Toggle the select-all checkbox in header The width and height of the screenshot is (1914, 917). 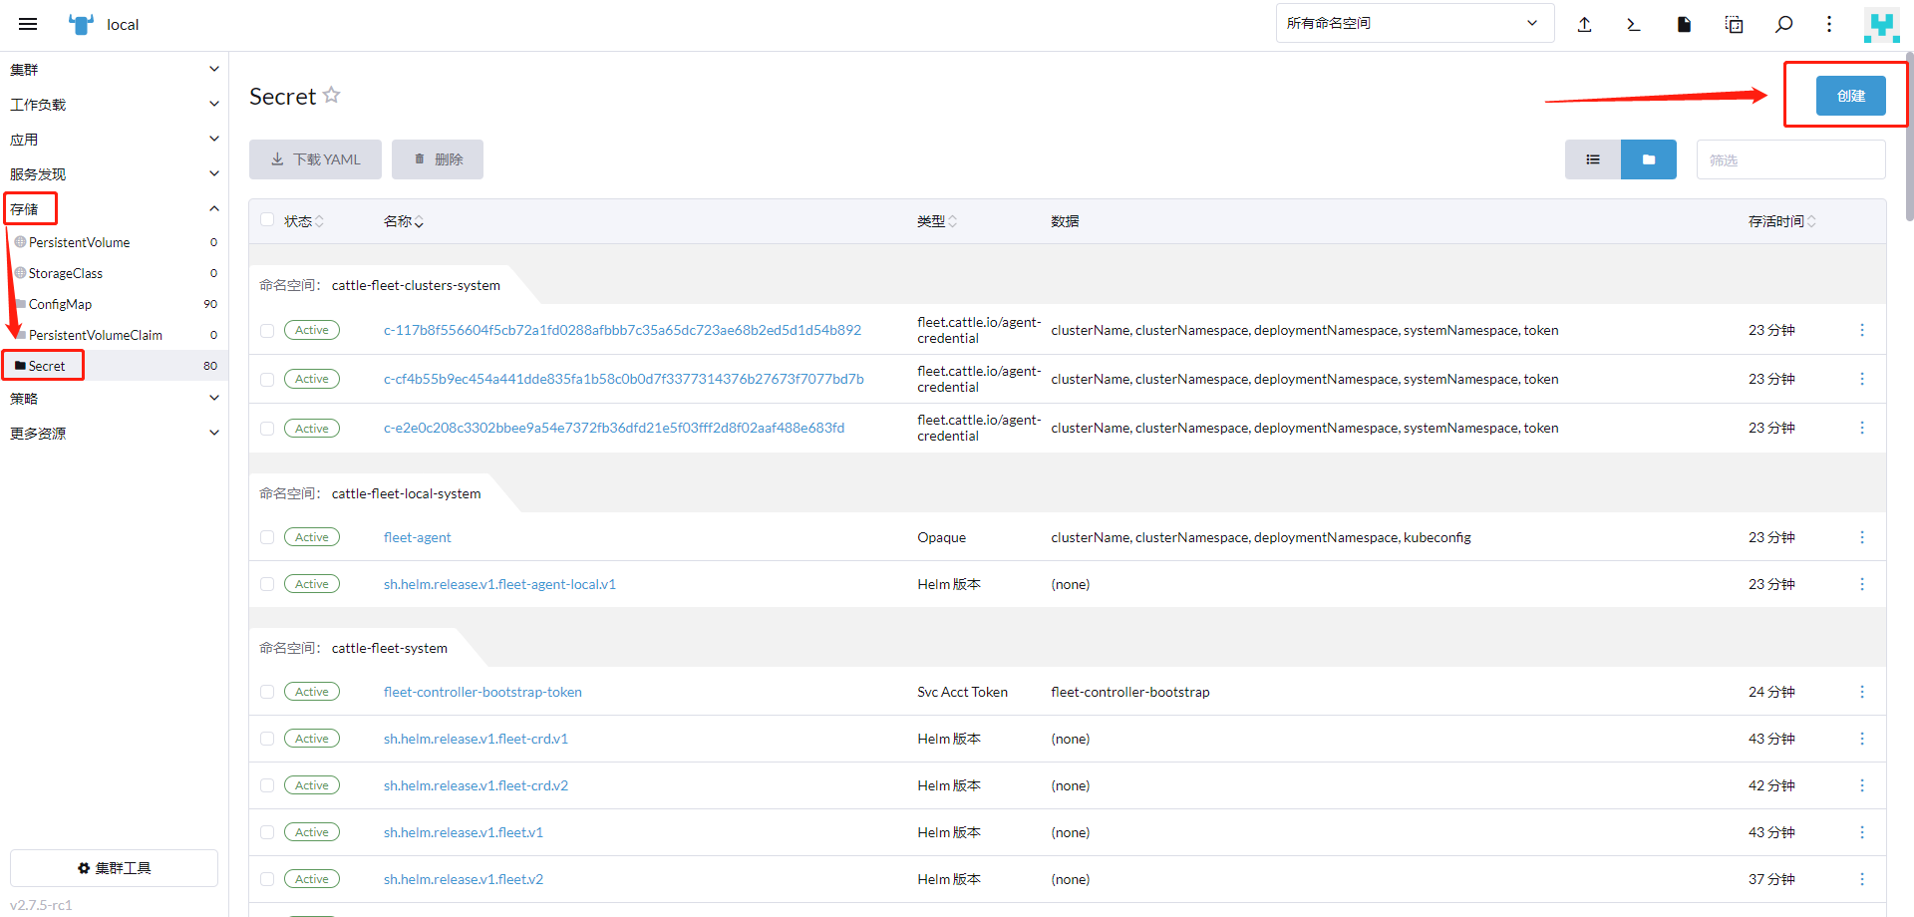[x=267, y=220]
